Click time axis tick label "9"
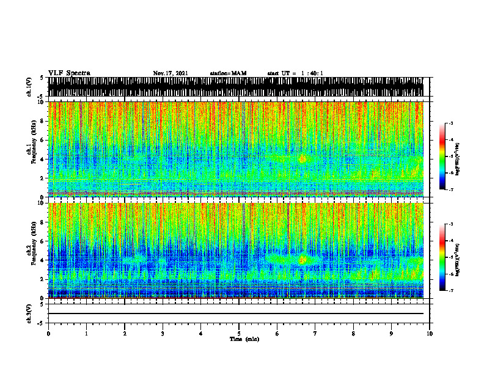This screenshot has height=374, width=484. click(x=391, y=334)
